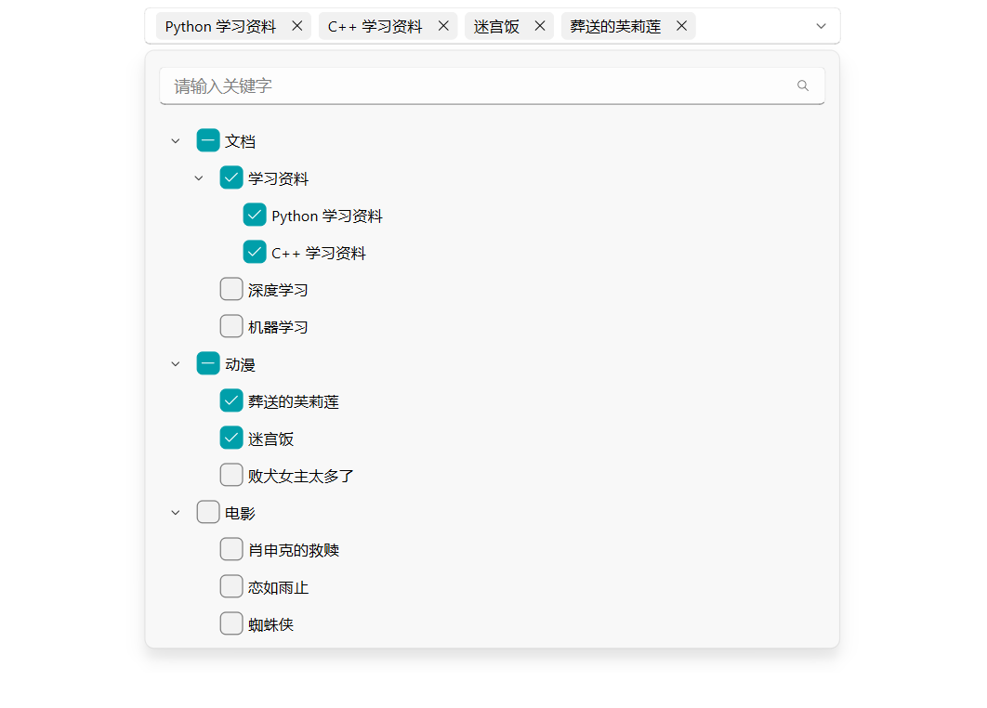The height and width of the screenshot is (708, 987).
Task: Click the "请输入关键字" search input field
Action: tap(418, 85)
